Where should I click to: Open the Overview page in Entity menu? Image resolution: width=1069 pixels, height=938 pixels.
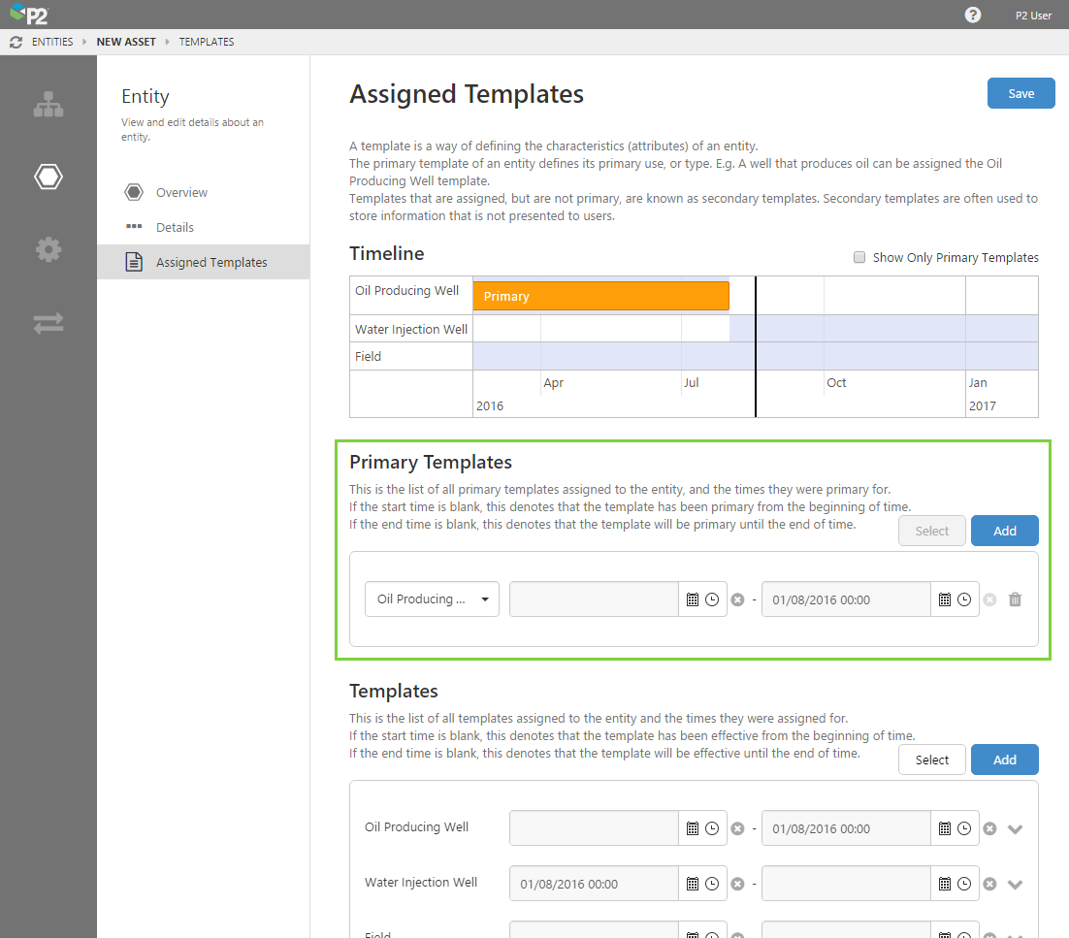181,192
